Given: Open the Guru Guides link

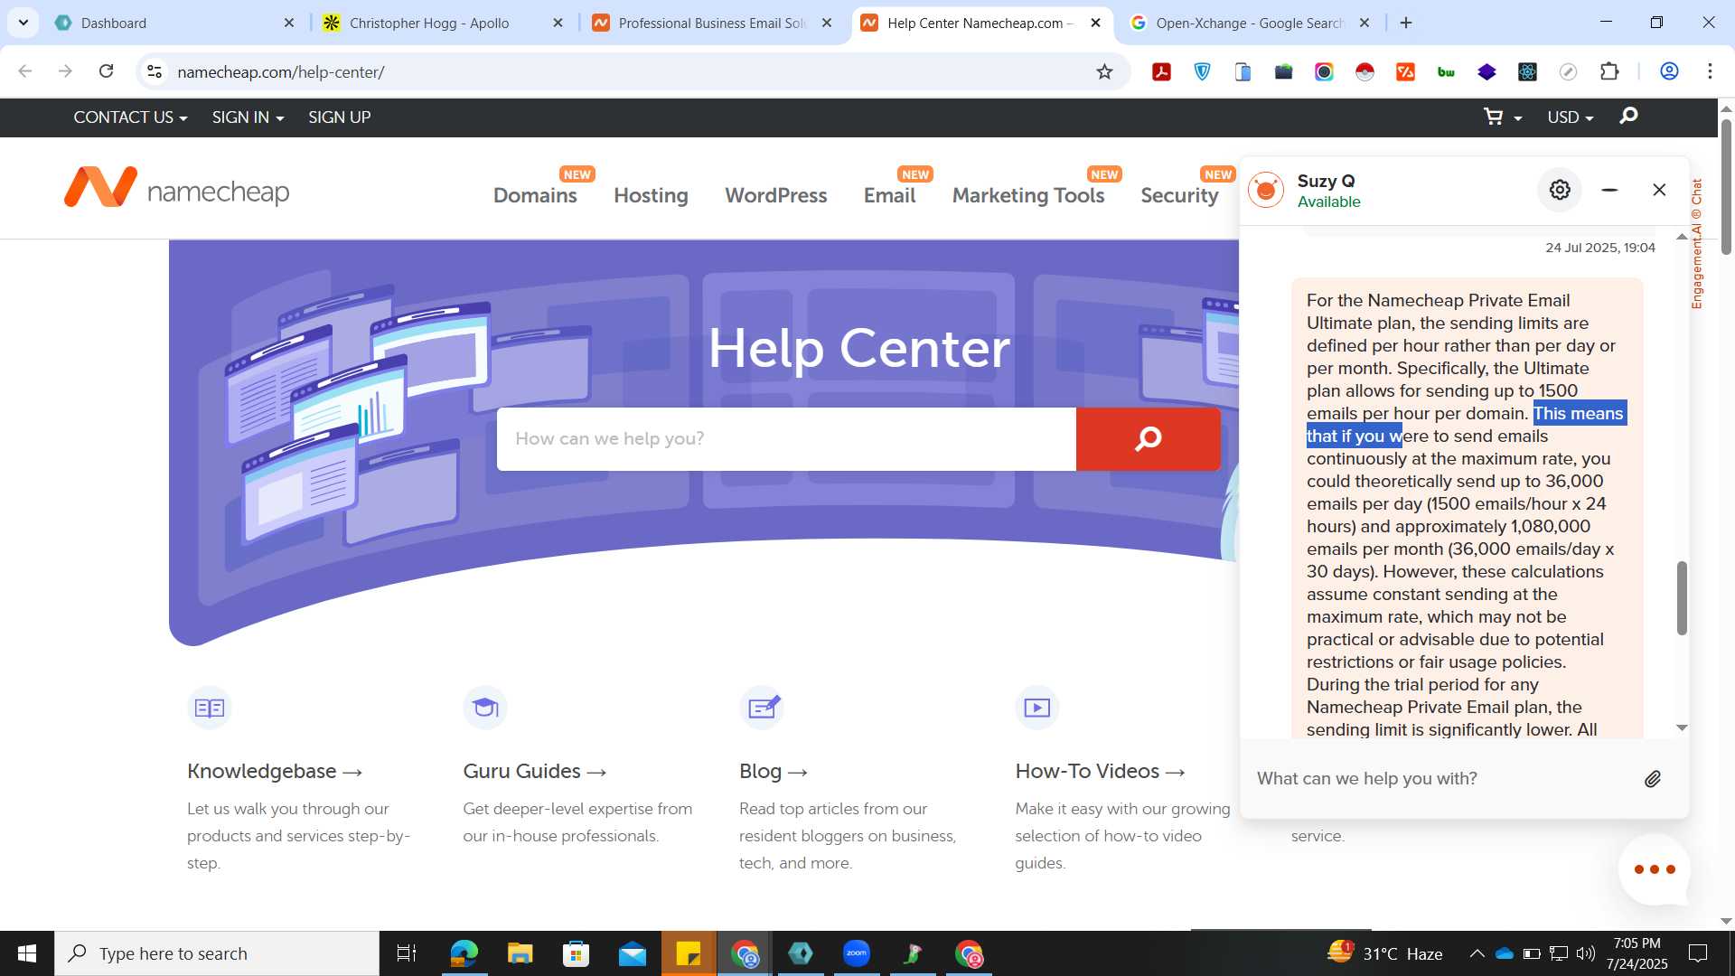Looking at the screenshot, I should click(x=535, y=771).
